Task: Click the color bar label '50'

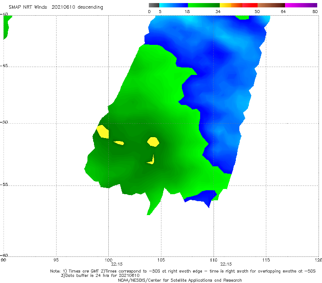Action: (x=257, y=12)
